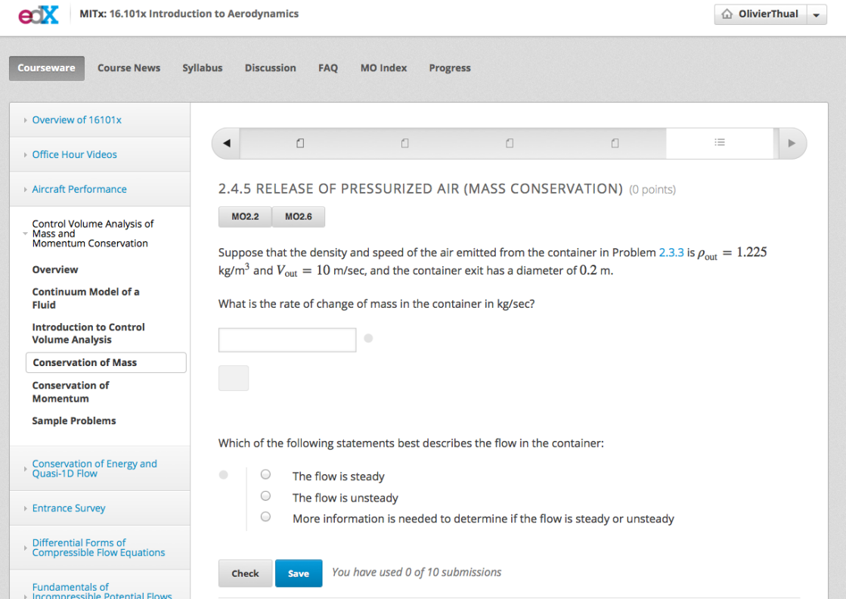Image resolution: width=846 pixels, height=599 pixels.
Task: Choose 'The flow is unsteady' radio button
Action: [x=265, y=496]
